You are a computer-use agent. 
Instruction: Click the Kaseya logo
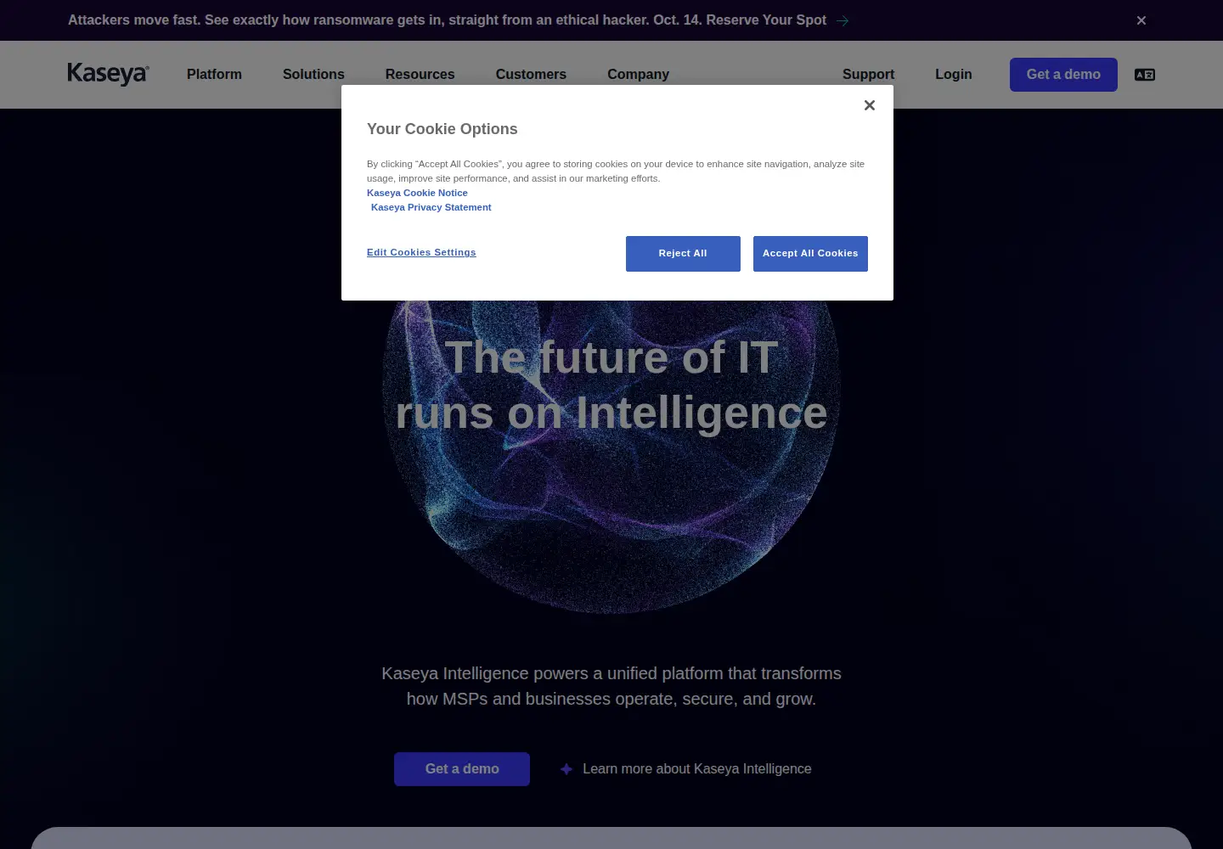108,74
